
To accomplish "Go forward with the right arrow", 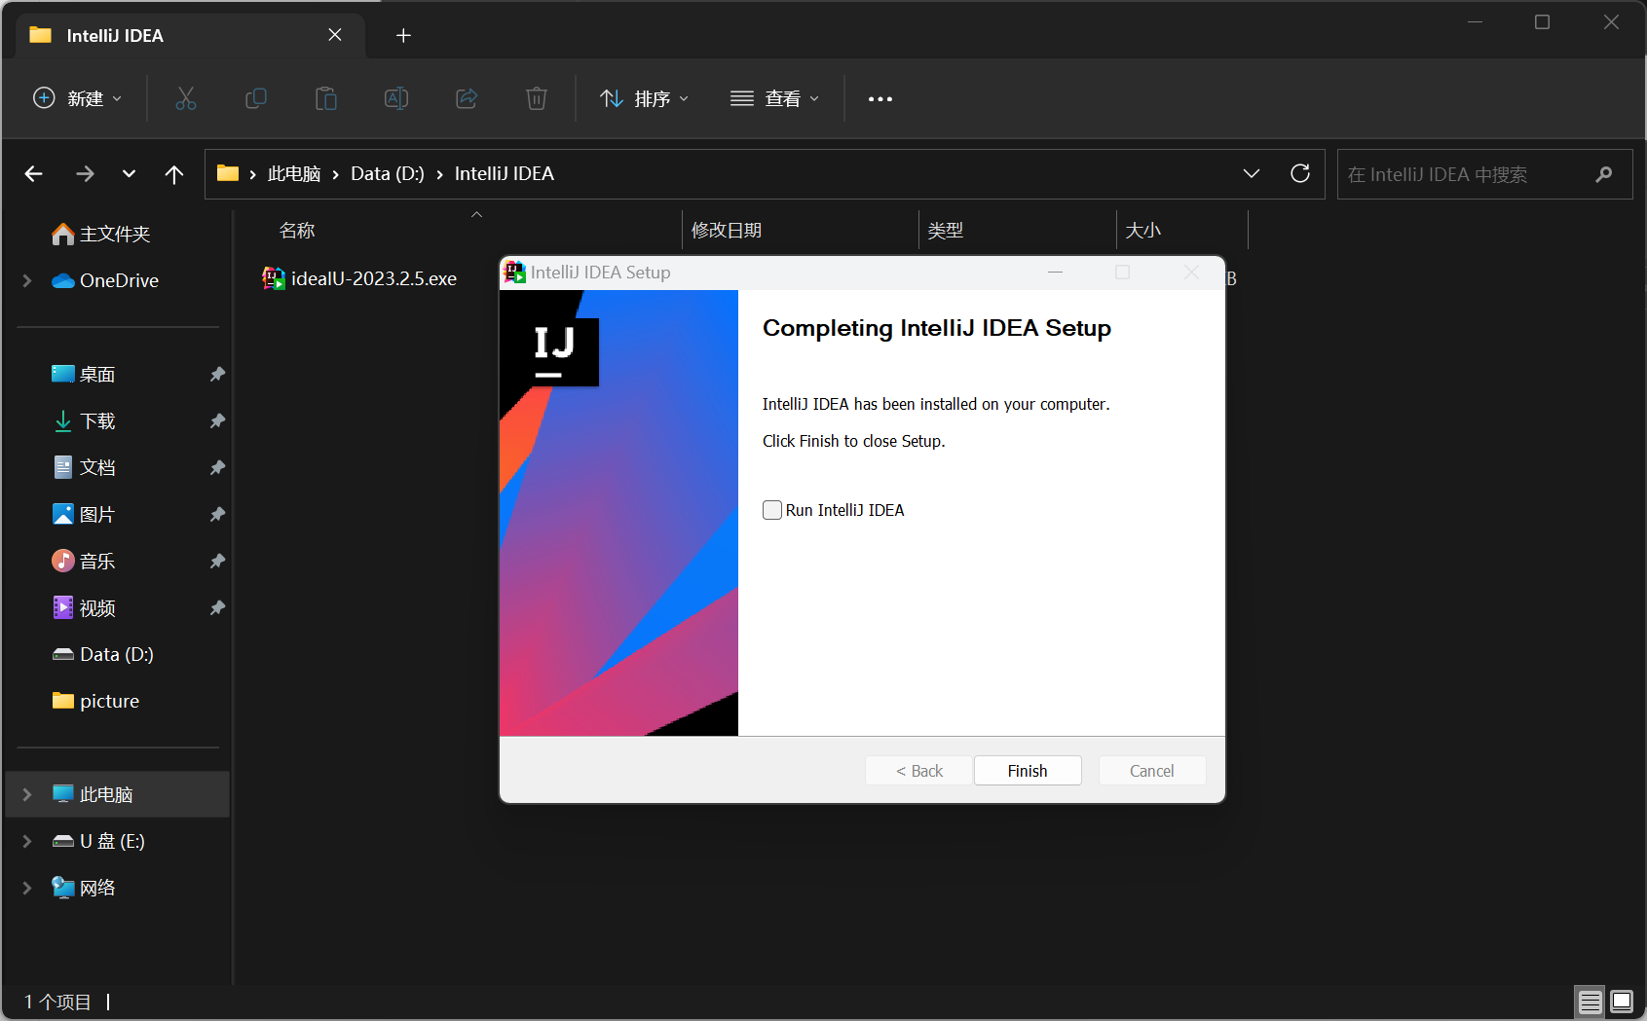I will point(86,174).
